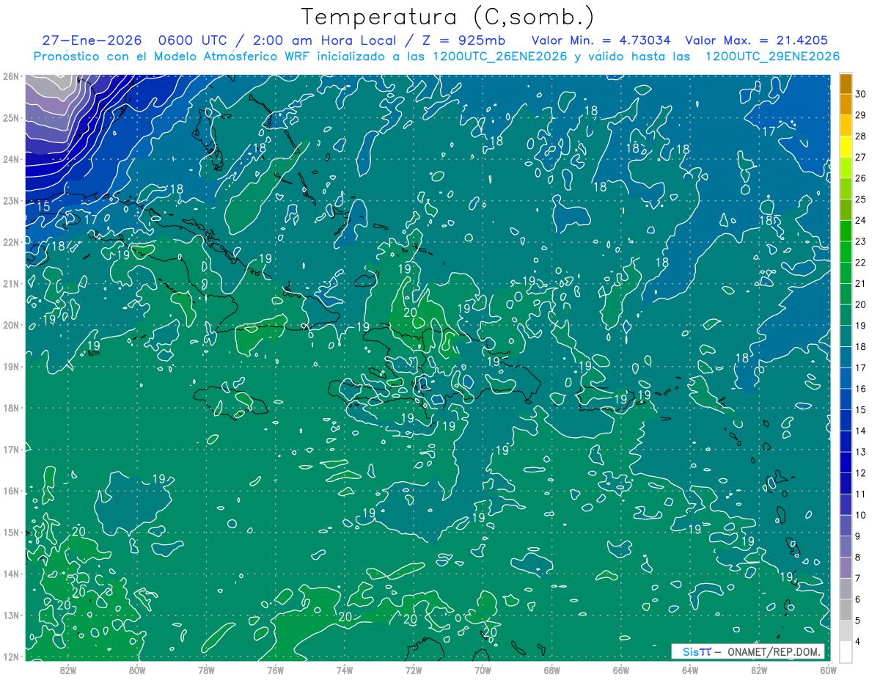The height and width of the screenshot is (680, 880).
Task: Click the '70W' longitude axis label
Action: tap(483, 671)
